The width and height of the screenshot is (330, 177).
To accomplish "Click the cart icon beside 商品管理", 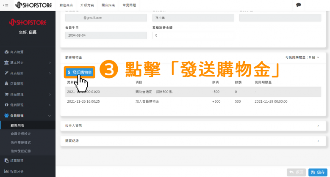I will [6, 94].
